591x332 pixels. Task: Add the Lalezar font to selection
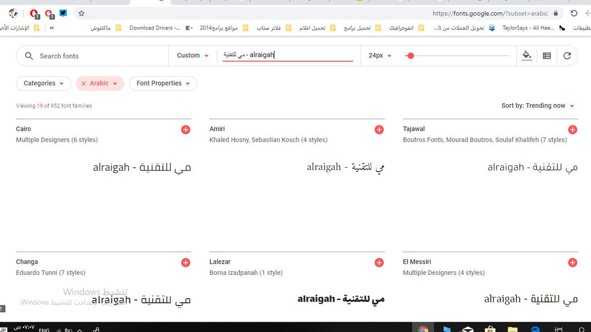(379, 263)
